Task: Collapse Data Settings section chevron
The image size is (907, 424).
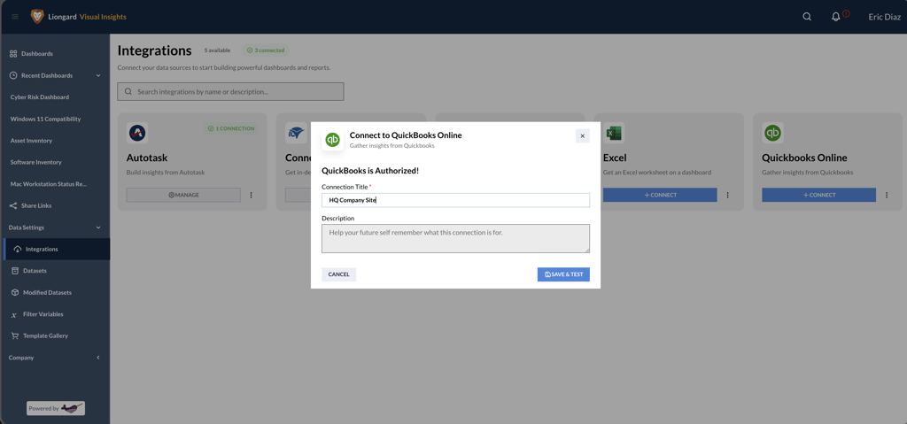Action: point(98,227)
